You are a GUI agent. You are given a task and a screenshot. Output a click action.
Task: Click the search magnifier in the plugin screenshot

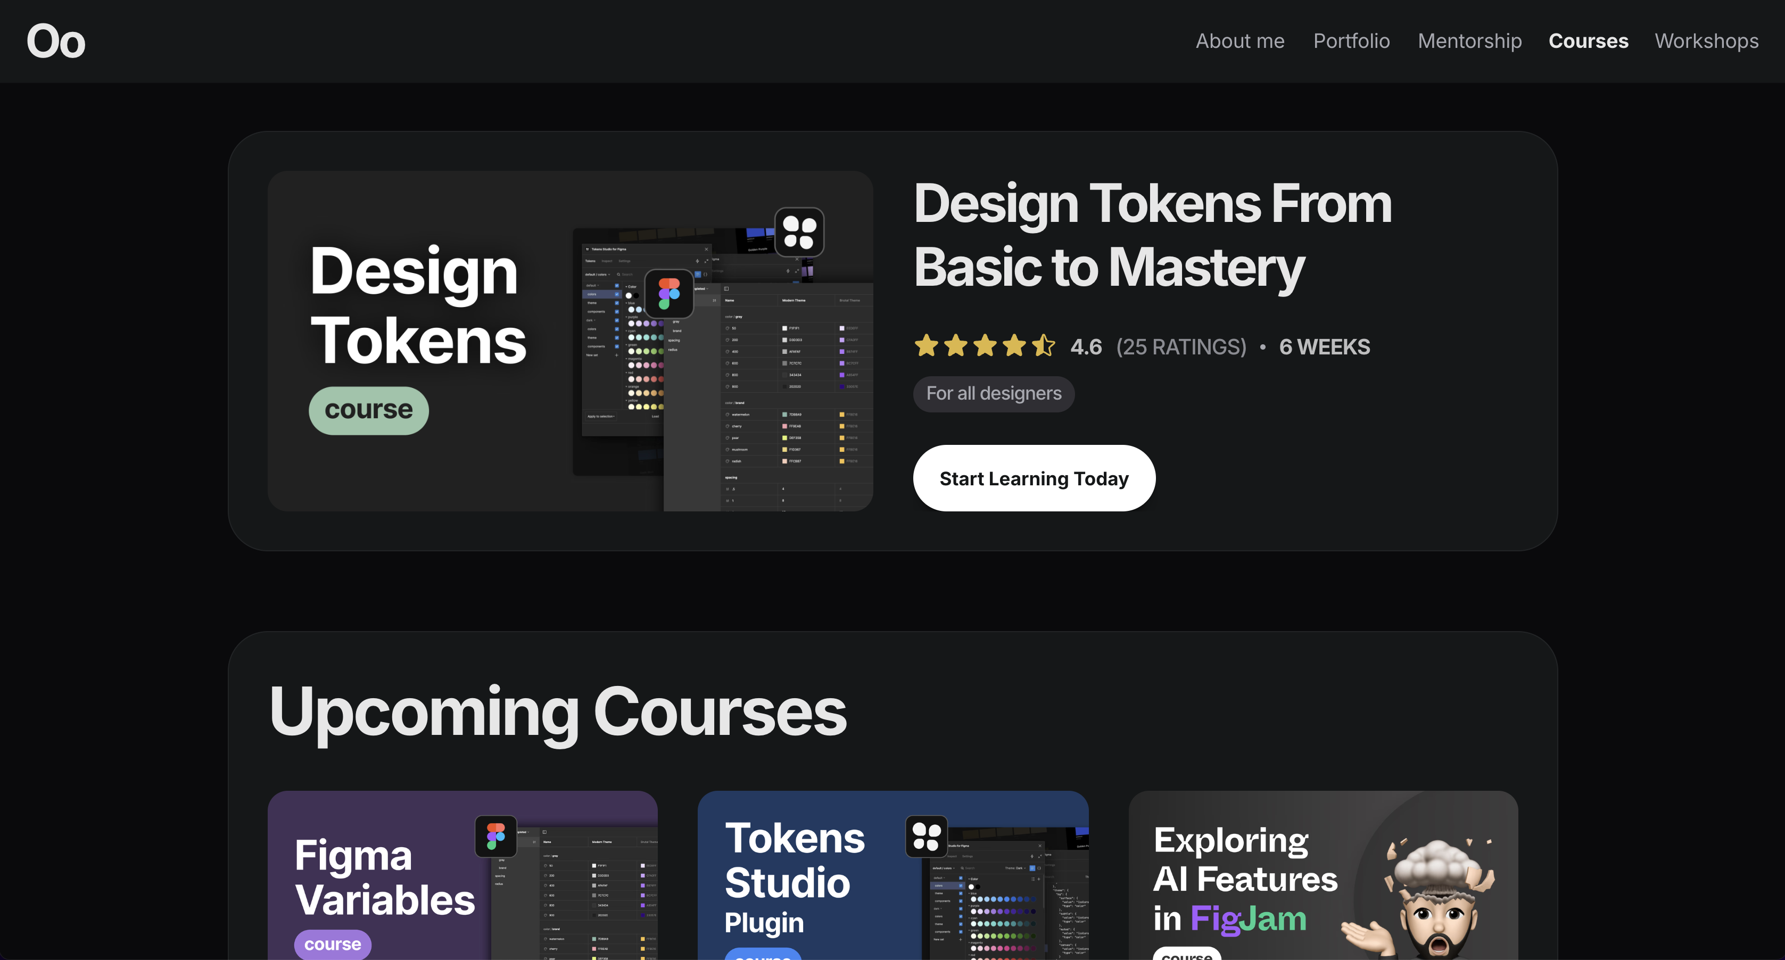pos(619,275)
